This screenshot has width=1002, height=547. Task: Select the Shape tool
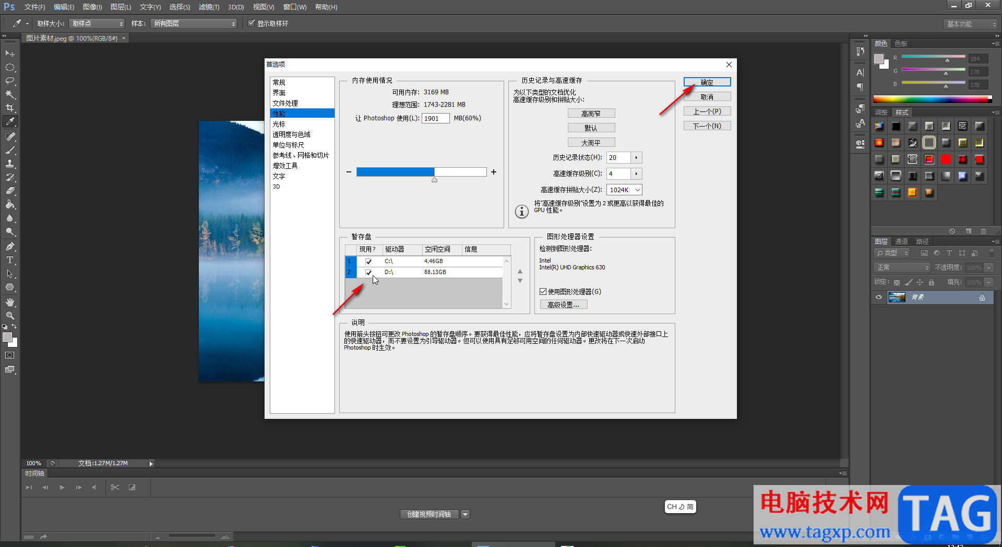(x=10, y=287)
